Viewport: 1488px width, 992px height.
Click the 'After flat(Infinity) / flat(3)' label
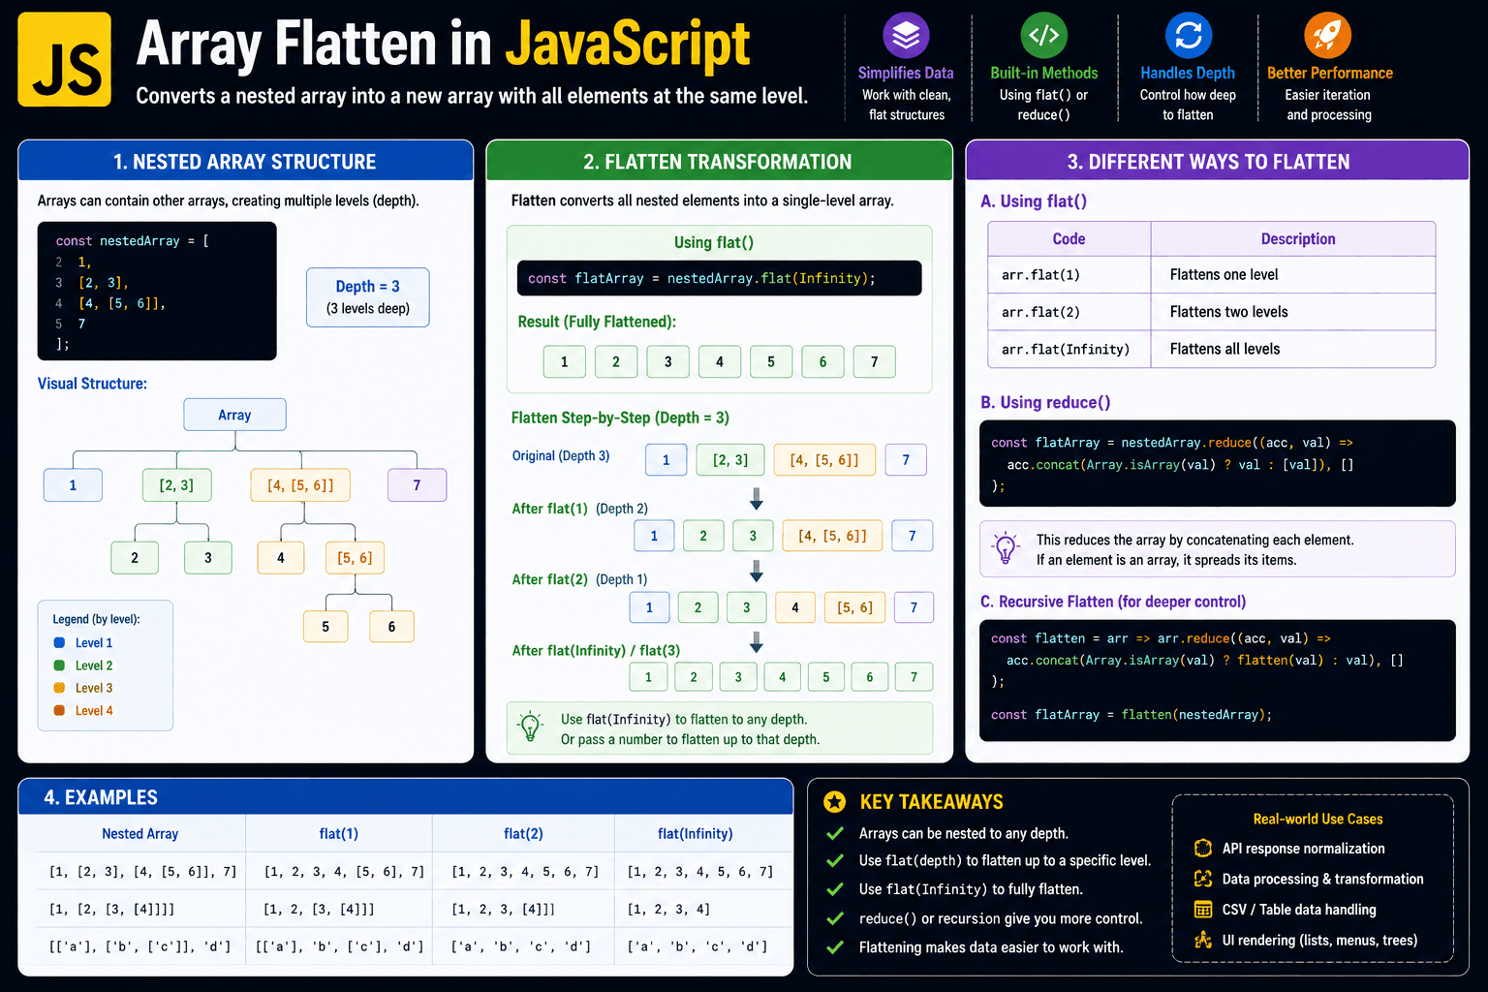point(596,650)
